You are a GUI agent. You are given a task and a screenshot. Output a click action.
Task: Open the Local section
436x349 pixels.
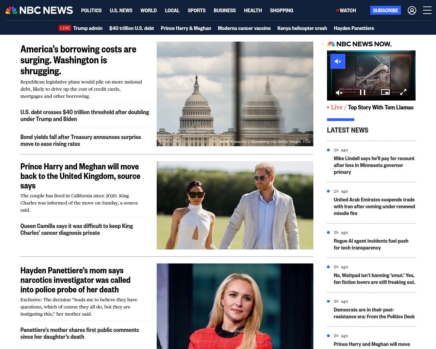coord(172,11)
